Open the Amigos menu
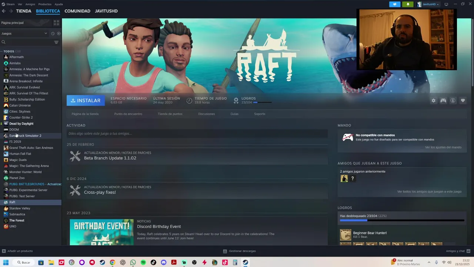 point(30,4)
